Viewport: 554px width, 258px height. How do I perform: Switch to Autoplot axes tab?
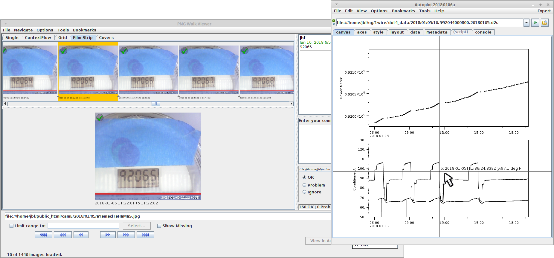point(362,32)
